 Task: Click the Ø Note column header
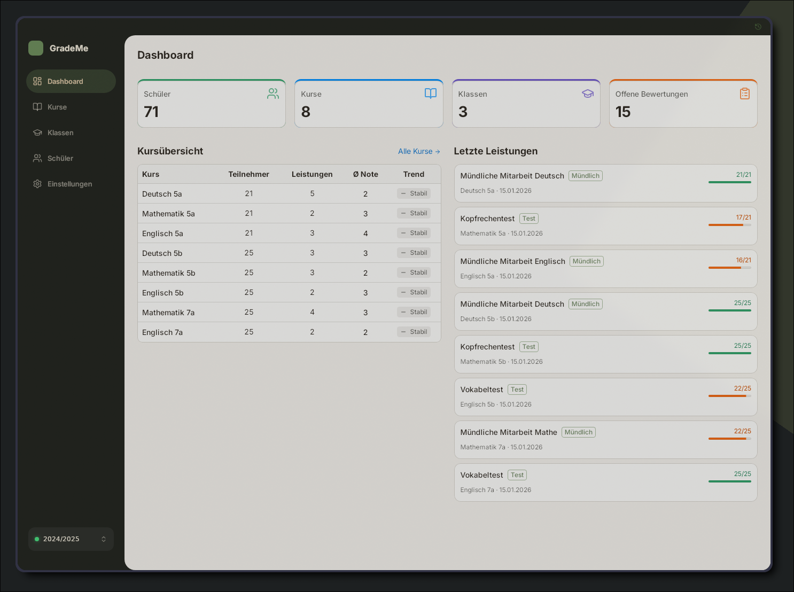pyautogui.click(x=365, y=174)
